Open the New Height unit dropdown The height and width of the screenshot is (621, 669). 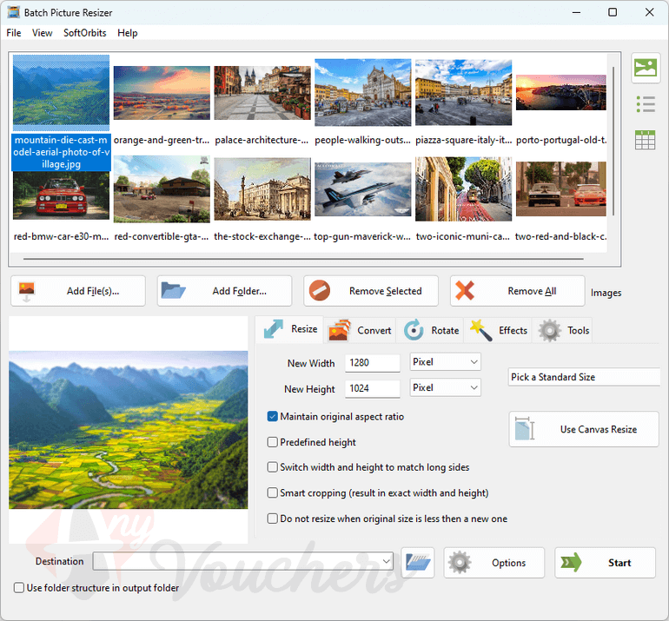coord(445,387)
